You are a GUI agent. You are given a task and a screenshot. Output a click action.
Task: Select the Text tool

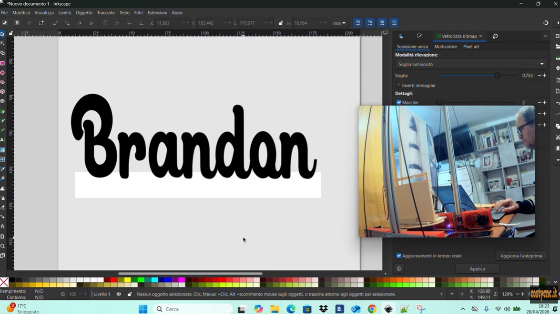click(x=2, y=140)
